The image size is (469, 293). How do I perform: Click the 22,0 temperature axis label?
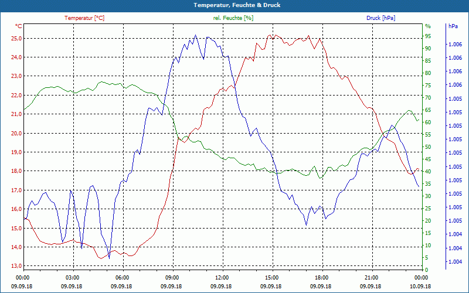pos(16,95)
